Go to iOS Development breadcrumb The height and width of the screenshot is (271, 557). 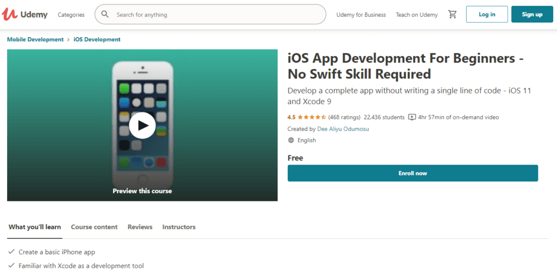point(97,39)
